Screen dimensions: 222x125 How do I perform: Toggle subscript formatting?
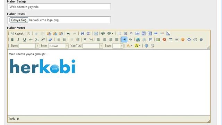tap(37, 40)
